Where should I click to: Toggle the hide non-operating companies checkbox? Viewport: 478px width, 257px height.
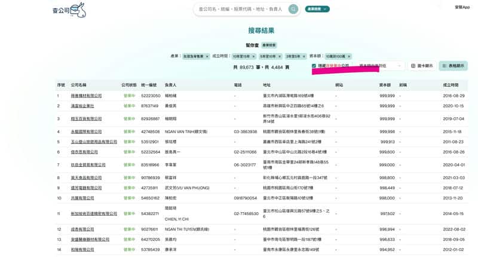pyautogui.click(x=314, y=66)
